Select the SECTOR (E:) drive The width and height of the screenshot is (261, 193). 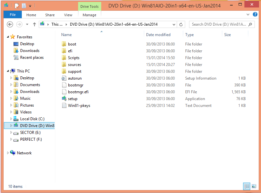30,133
